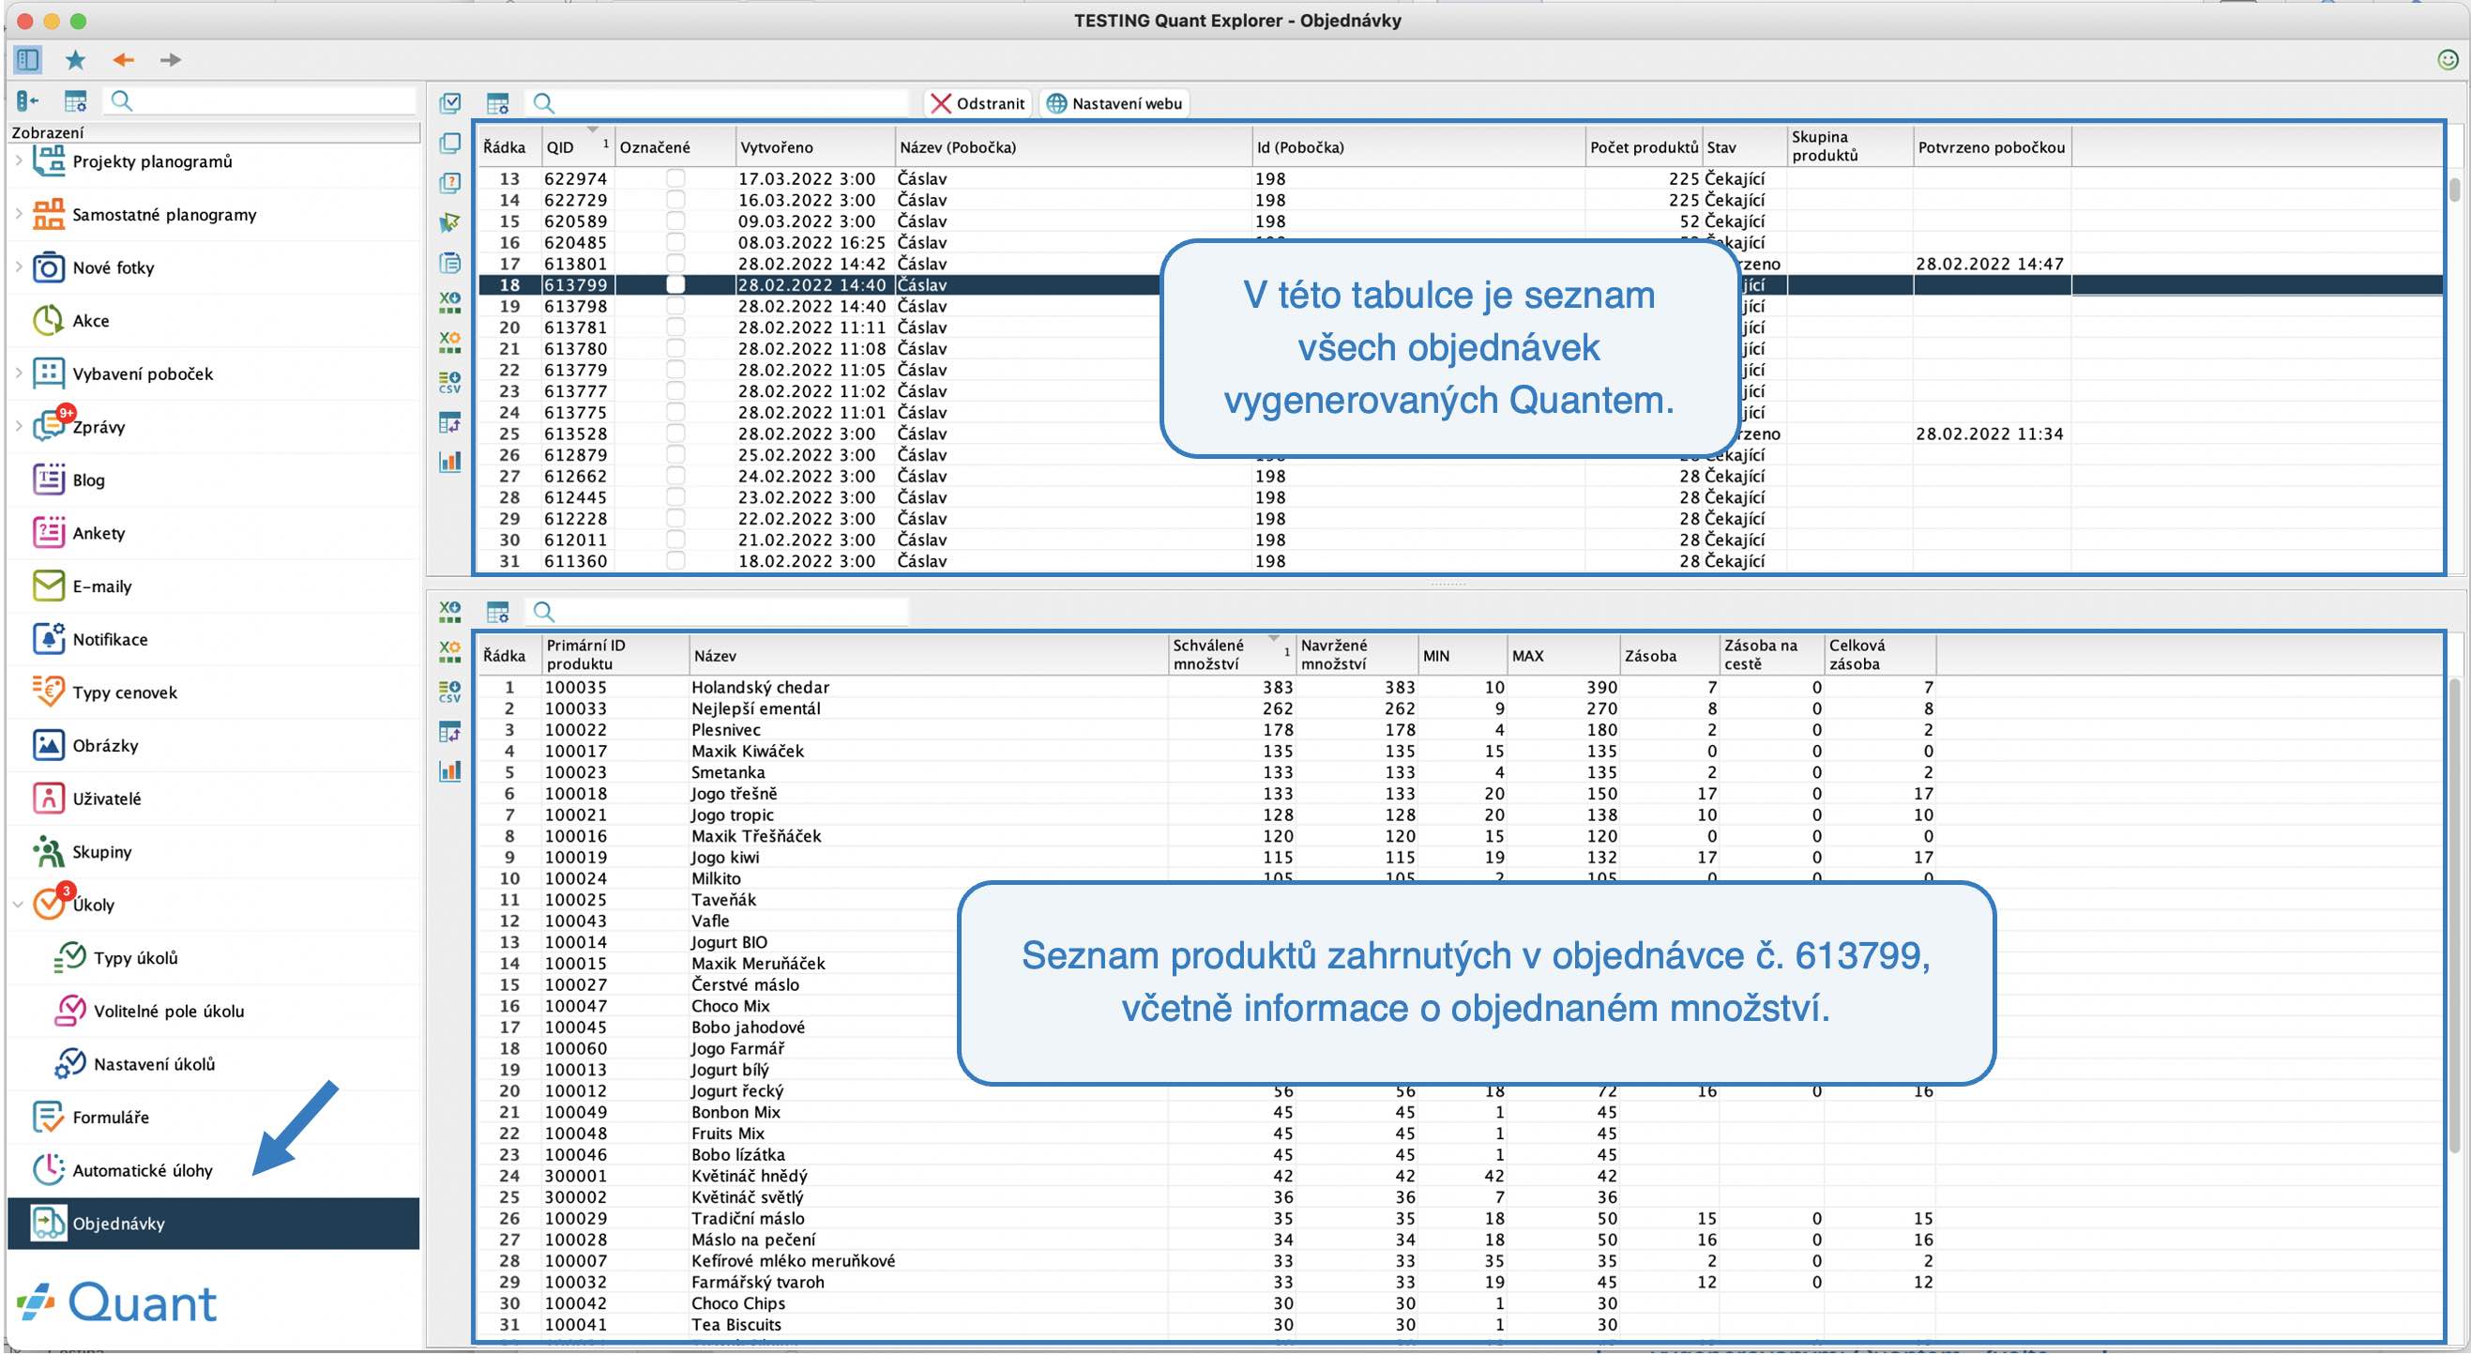Viewport: 2471px width, 1355px height.
Task: Click products CSV export icon
Action: pos(449,691)
